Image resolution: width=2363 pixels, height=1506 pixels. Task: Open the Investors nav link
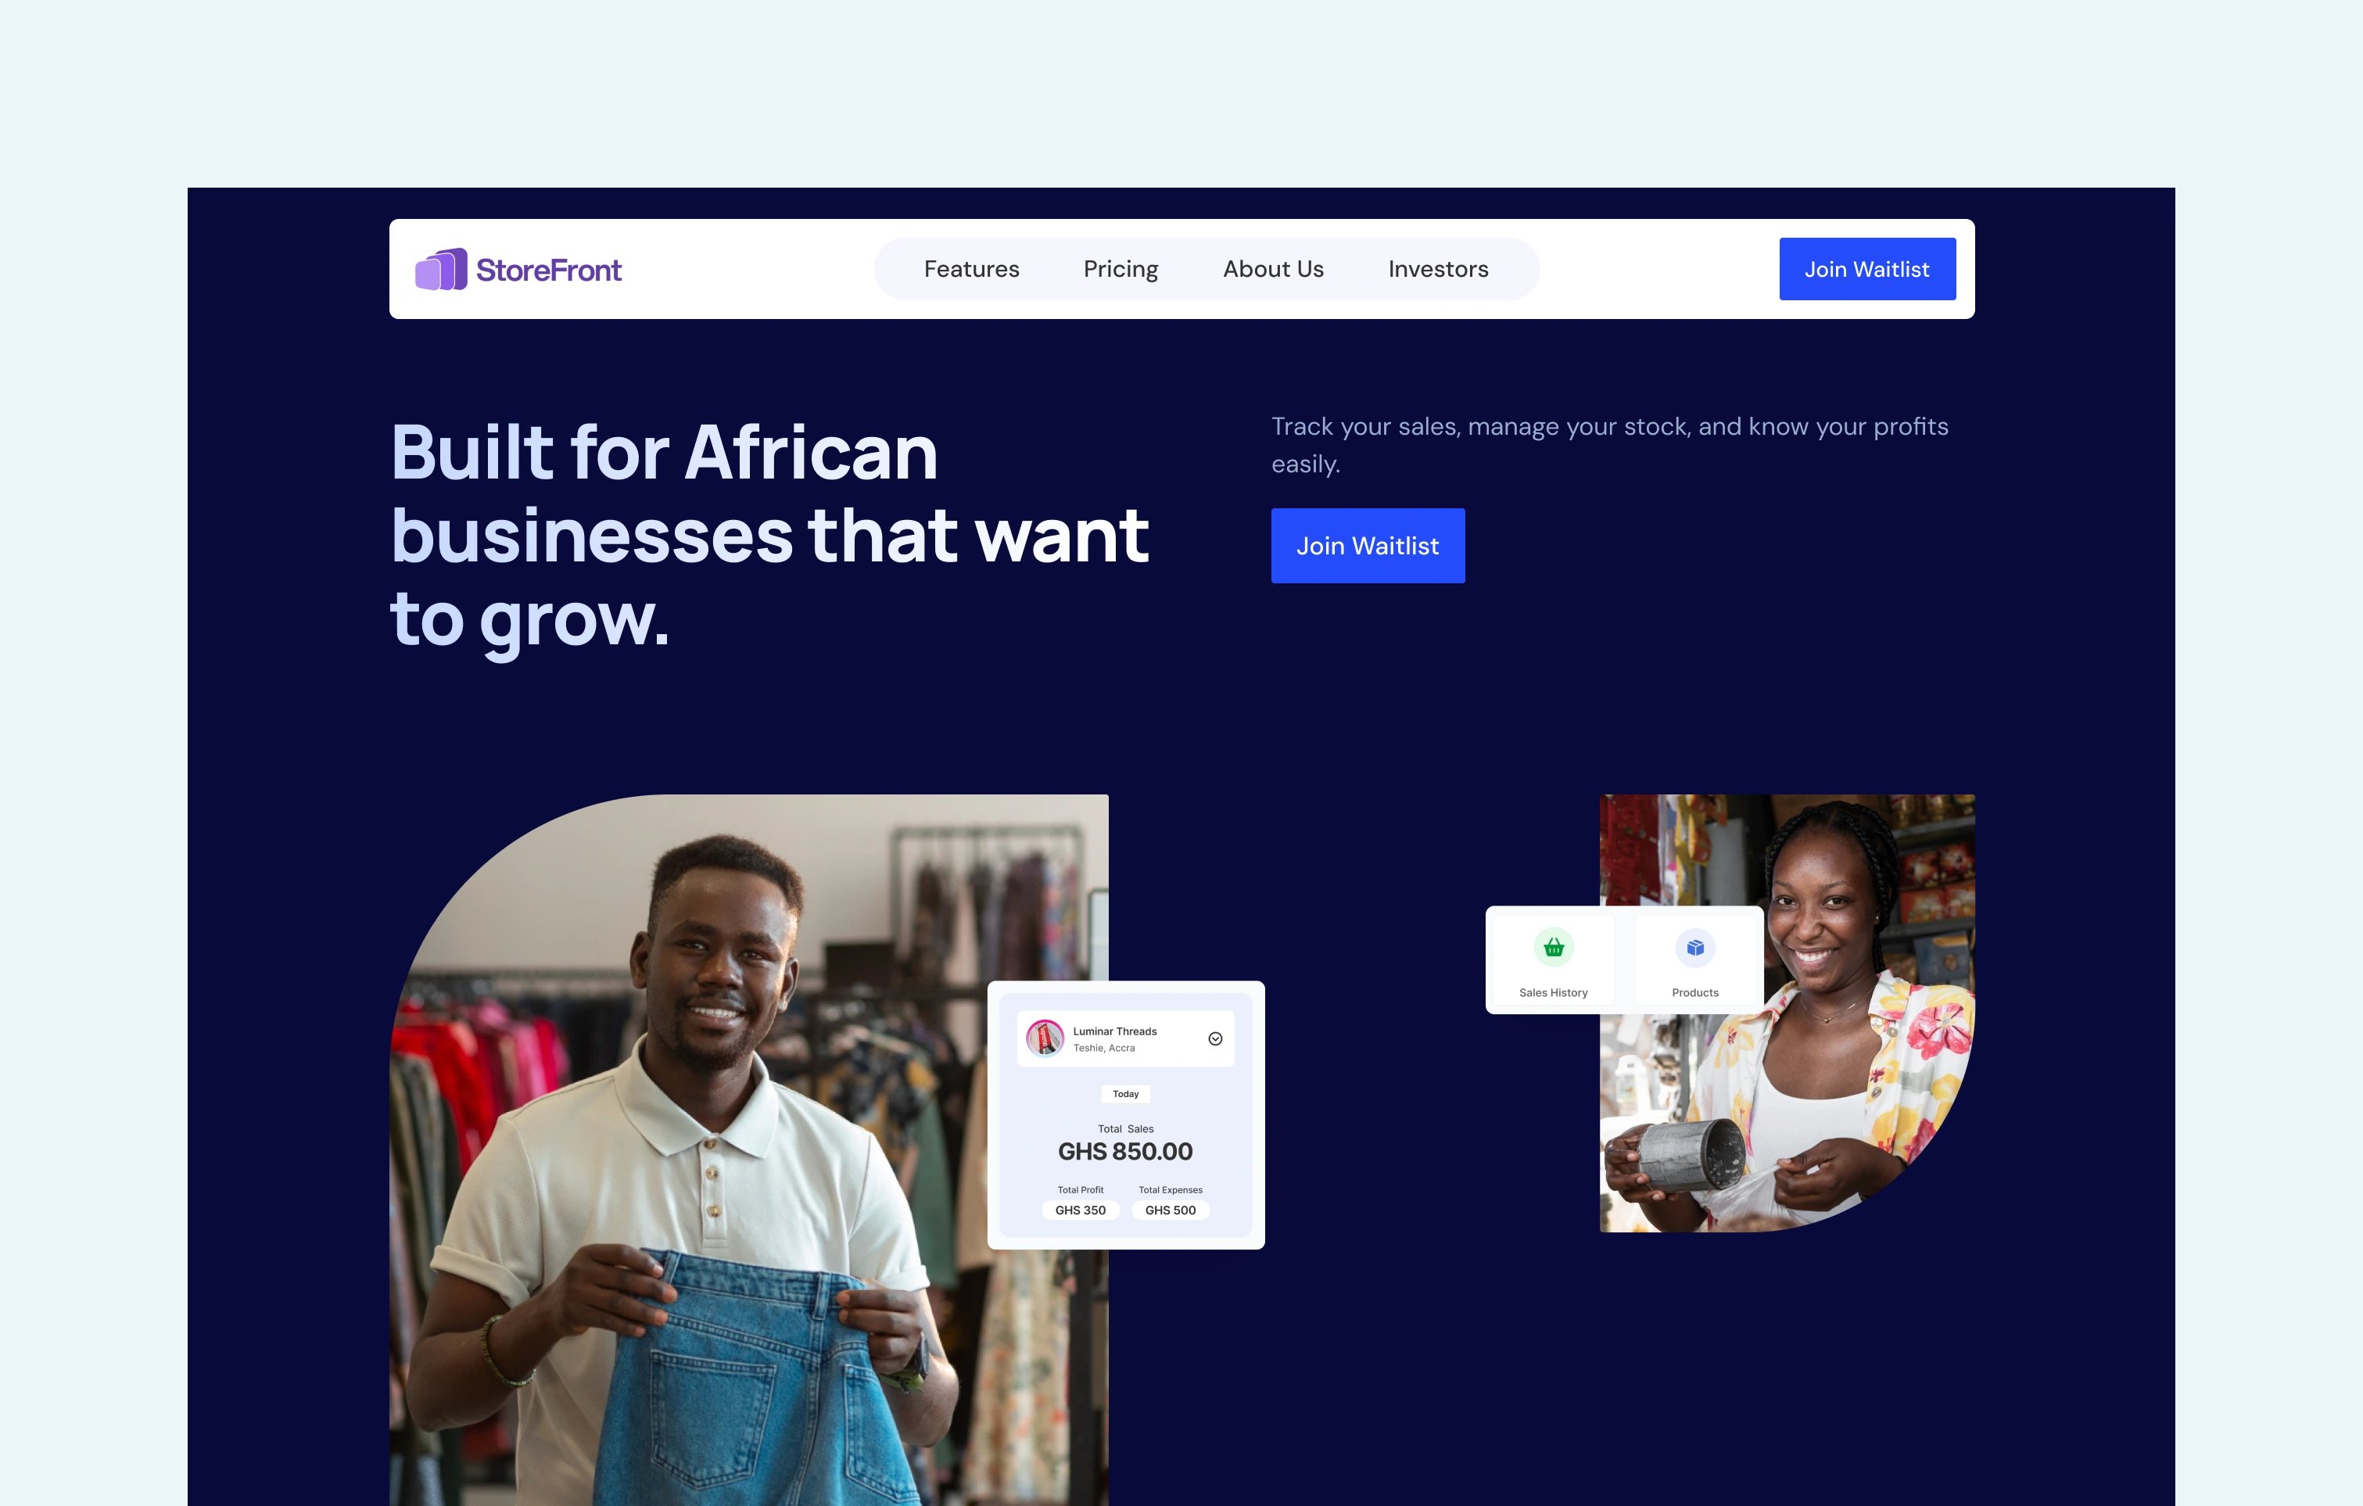(x=1438, y=269)
